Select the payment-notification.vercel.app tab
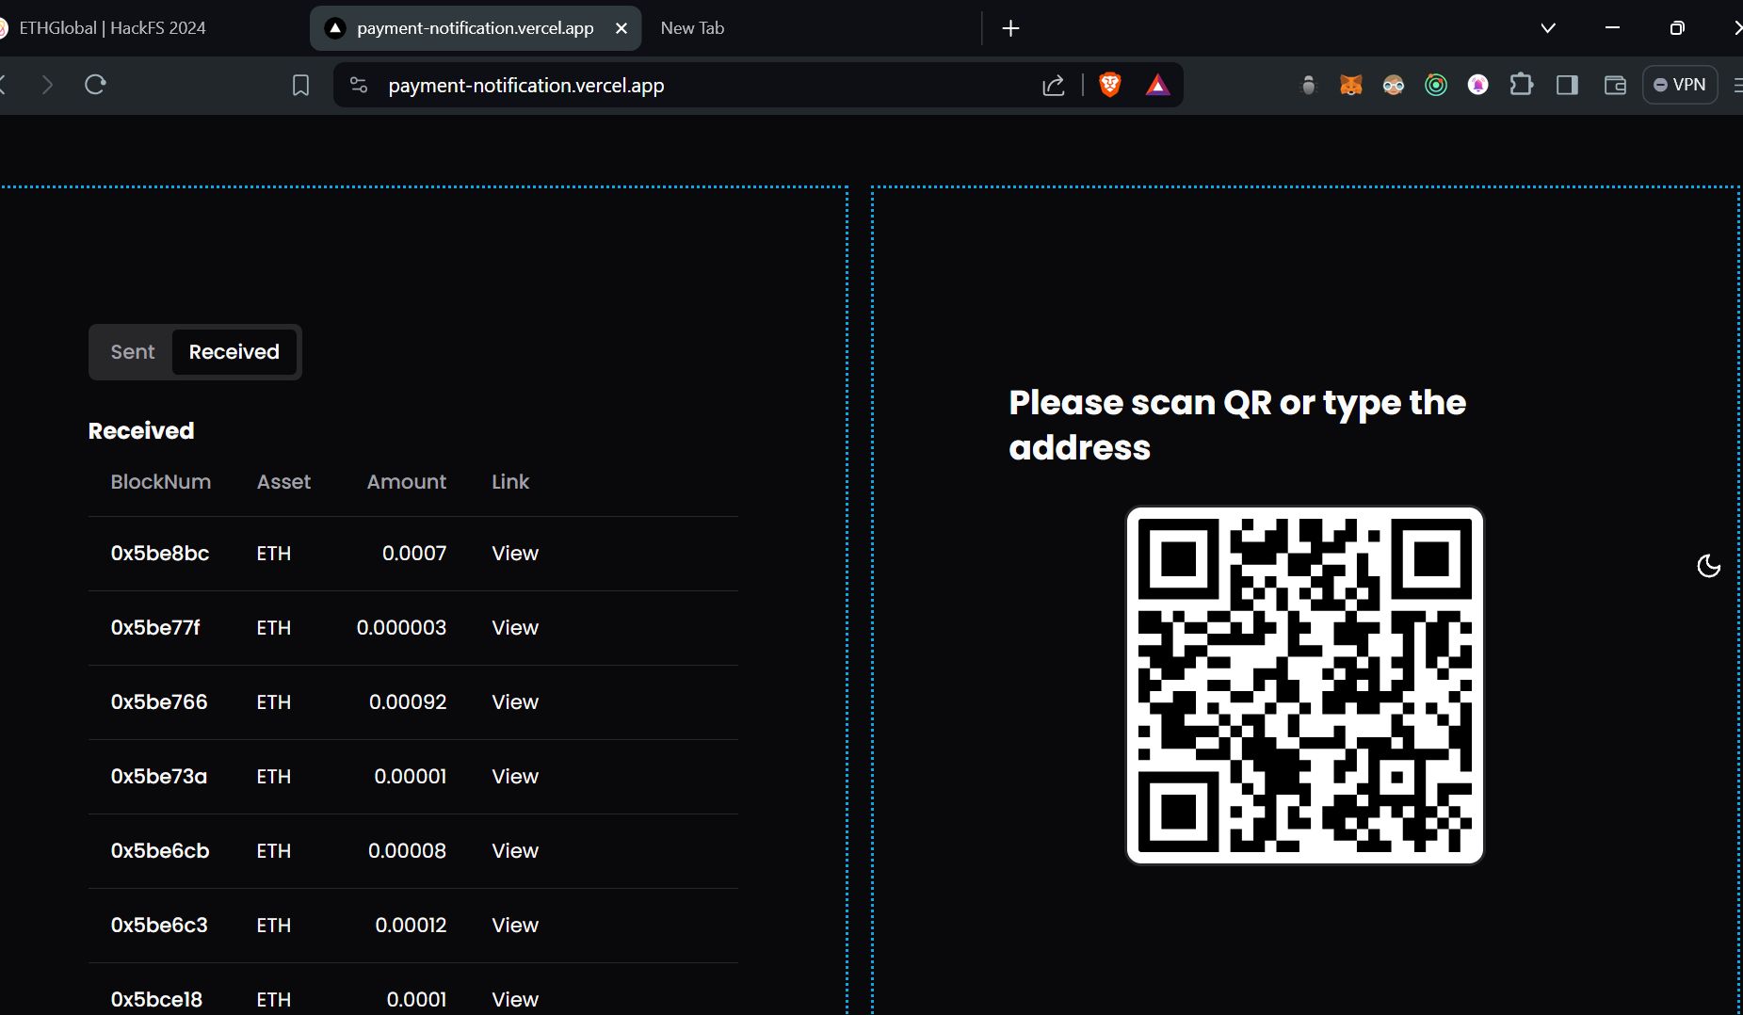1743x1015 pixels. point(475,28)
